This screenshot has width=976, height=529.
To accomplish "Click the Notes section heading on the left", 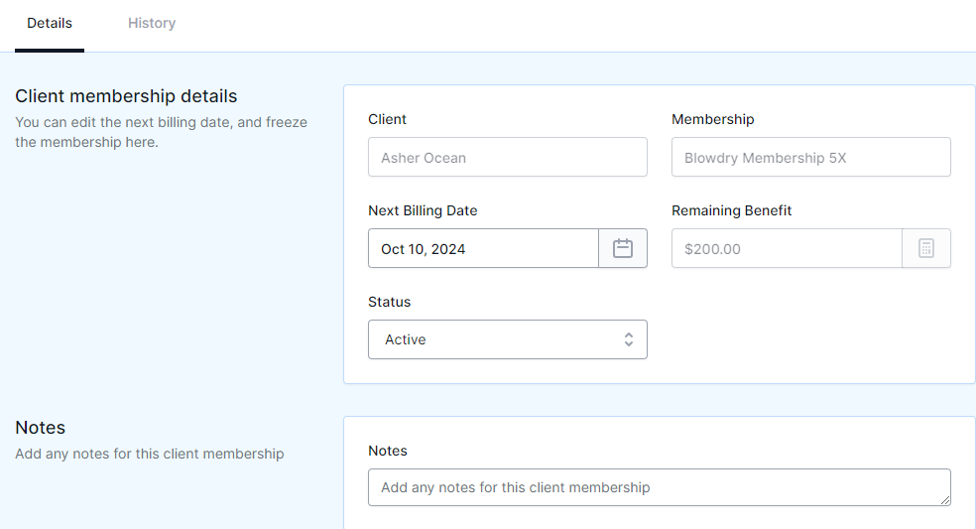I will [x=40, y=428].
